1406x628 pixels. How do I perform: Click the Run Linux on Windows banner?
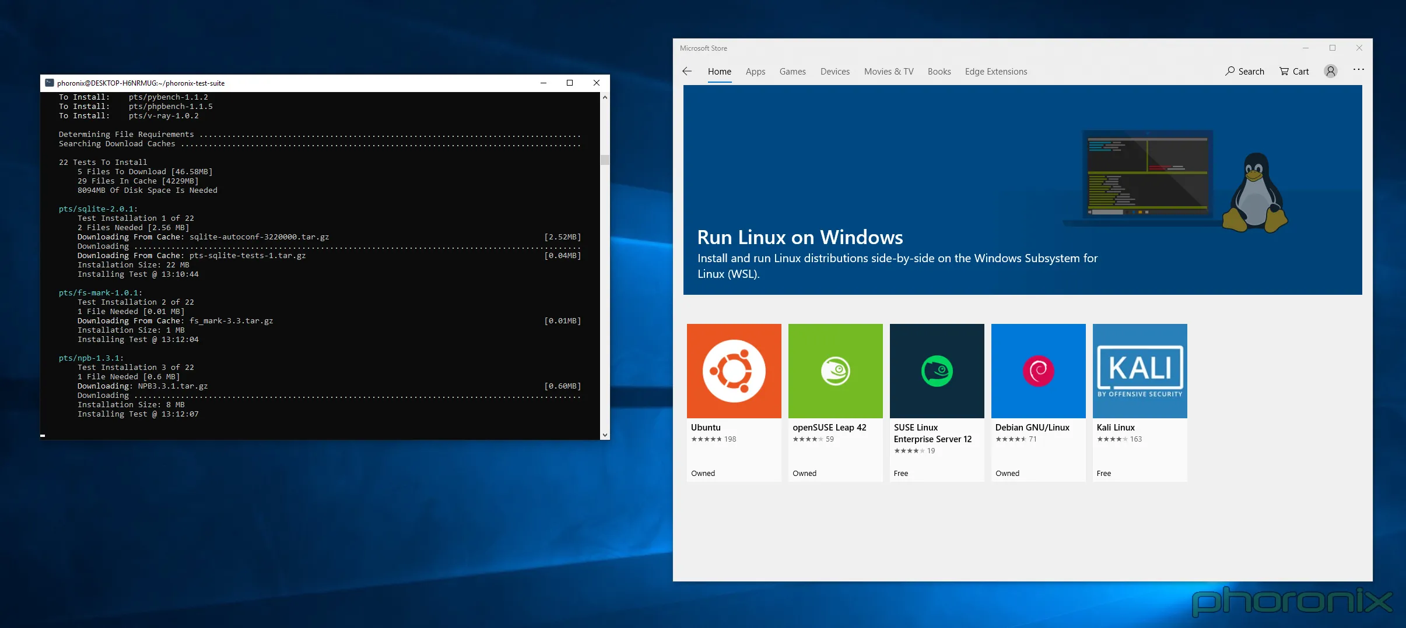(x=1022, y=190)
